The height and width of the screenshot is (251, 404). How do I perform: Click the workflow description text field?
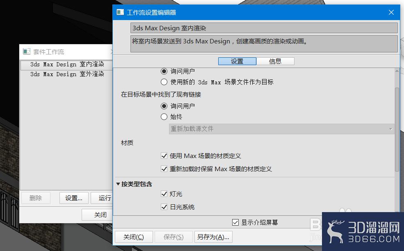click(x=264, y=44)
